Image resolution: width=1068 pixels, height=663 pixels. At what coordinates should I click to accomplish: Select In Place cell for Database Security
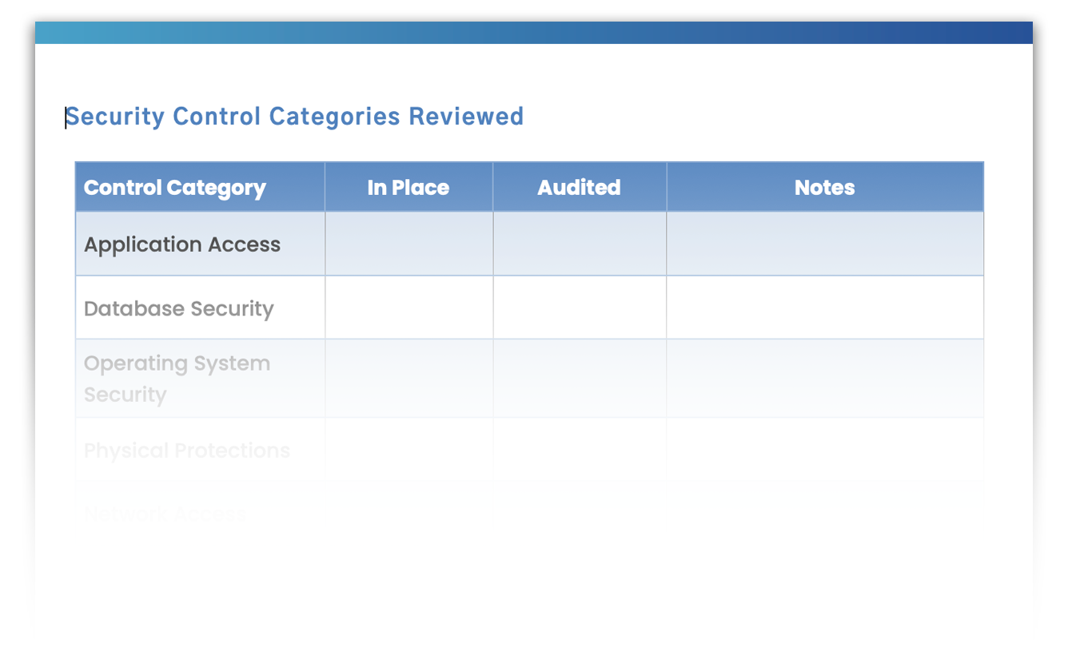click(408, 308)
